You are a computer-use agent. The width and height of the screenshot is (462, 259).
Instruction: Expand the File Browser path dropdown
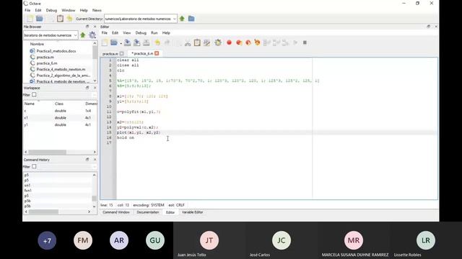pos(75,35)
